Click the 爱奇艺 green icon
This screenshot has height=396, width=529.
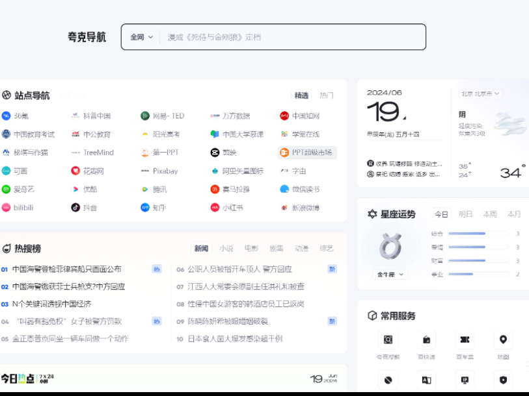click(x=6, y=190)
